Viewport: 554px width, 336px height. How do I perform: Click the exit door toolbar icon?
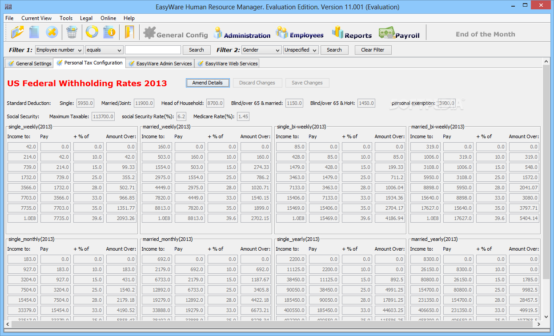(x=129, y=32)
